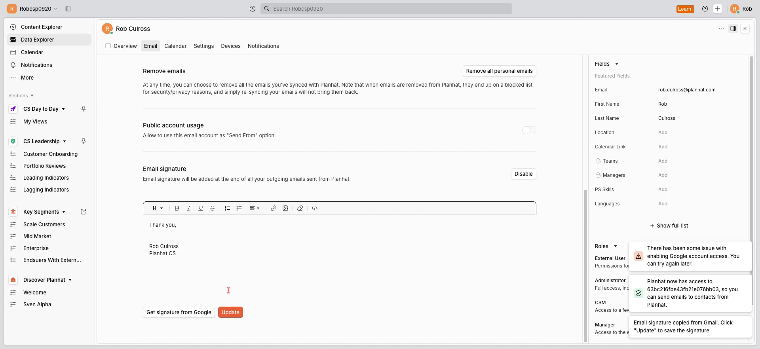
Task: Open the Customer Onboarding view
Action: [50, 154]
